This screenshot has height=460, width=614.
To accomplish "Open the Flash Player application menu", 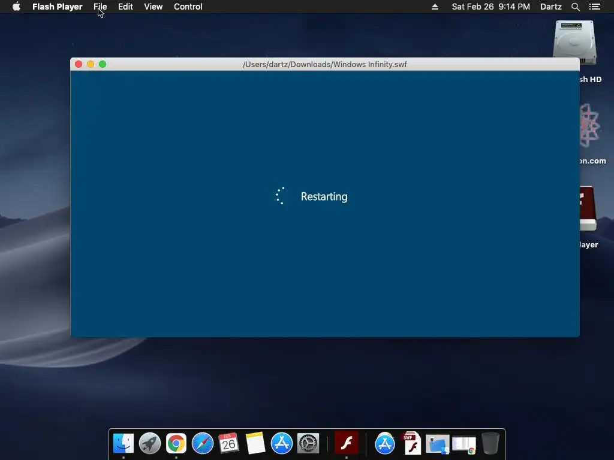I will (x=57, y=7).
